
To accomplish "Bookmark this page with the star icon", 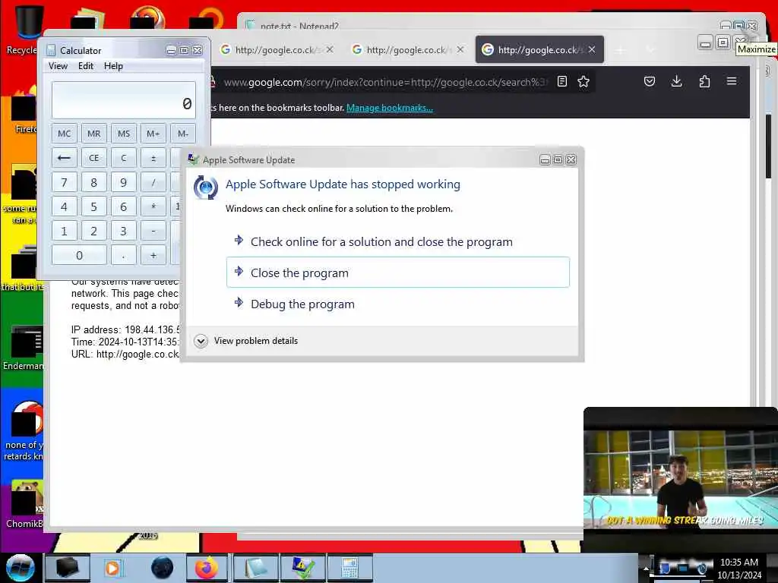I will [583, 81].
